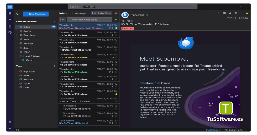Toggle the Quick Filter bar
The width and height of the screenshot is (257, 135).
[x=102, y=13]
